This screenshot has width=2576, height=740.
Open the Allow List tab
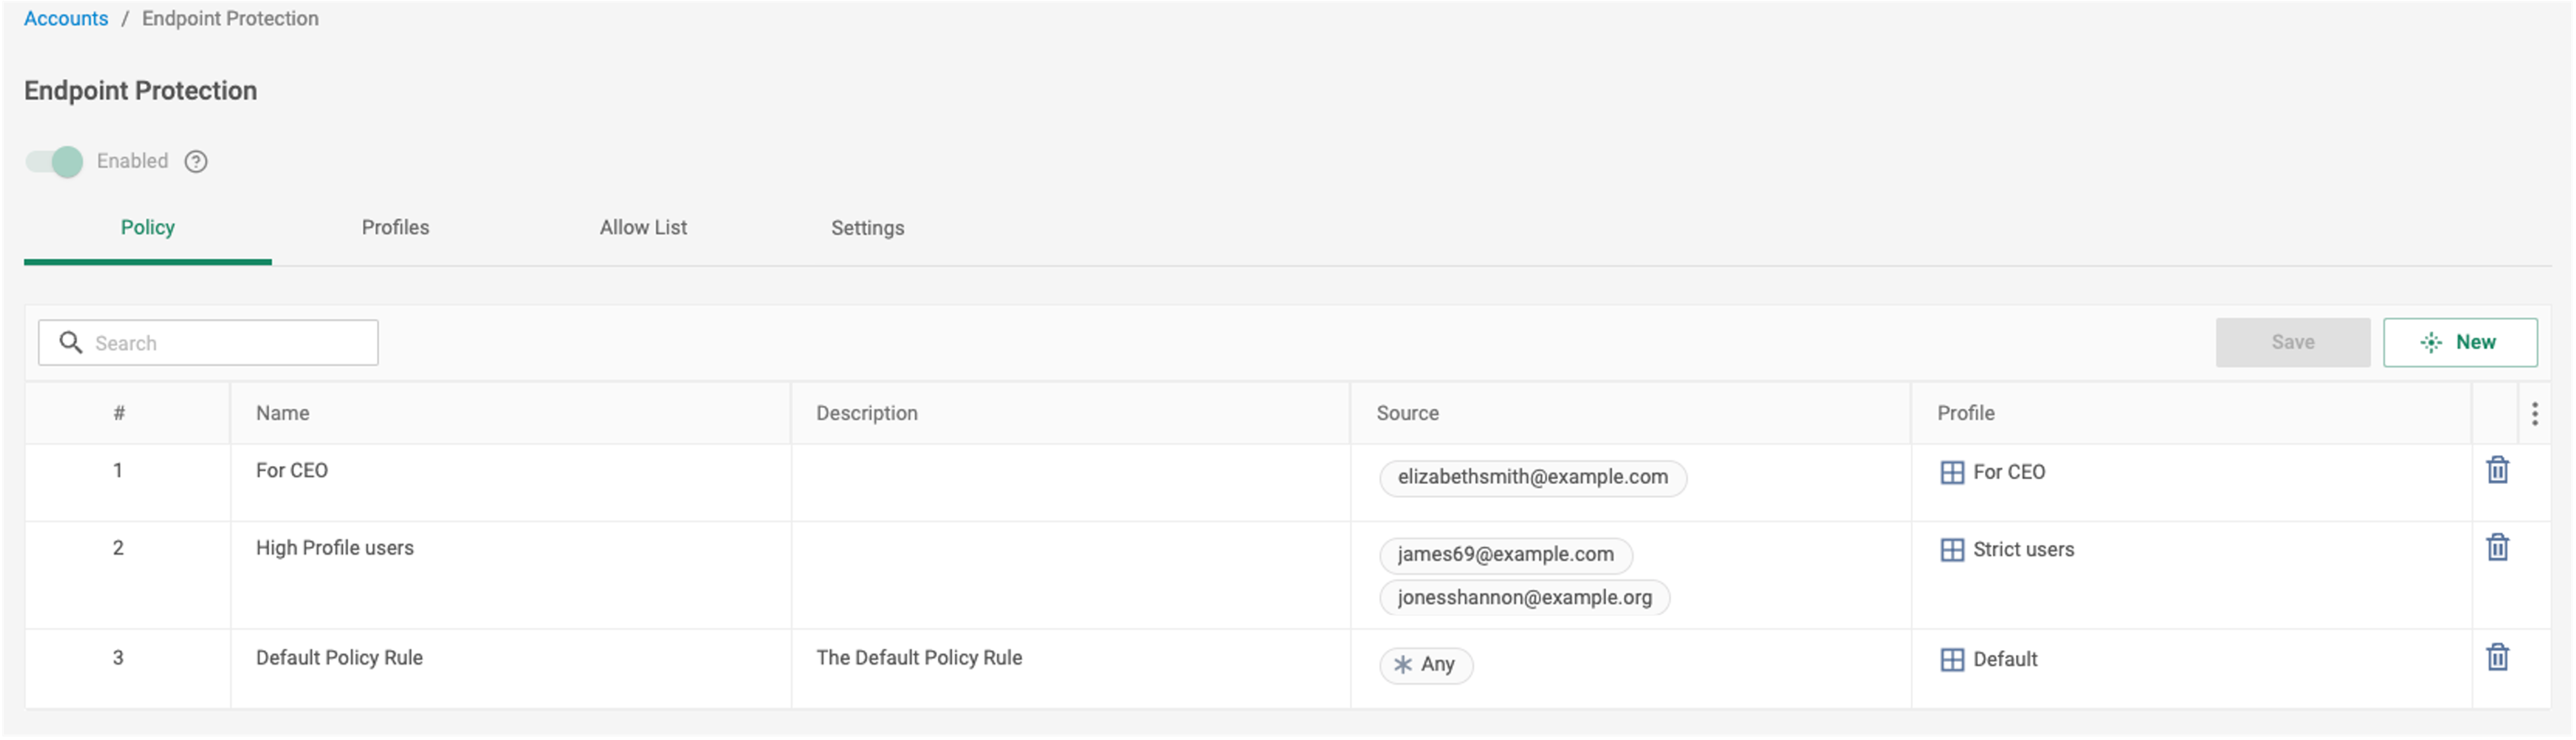(643, 228)
